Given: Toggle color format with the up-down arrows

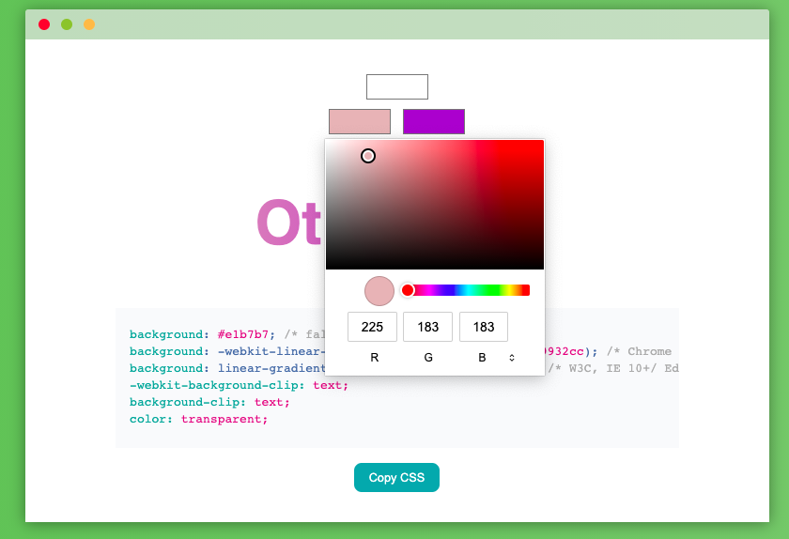Looking at the screenshot, I should point(512,358).
